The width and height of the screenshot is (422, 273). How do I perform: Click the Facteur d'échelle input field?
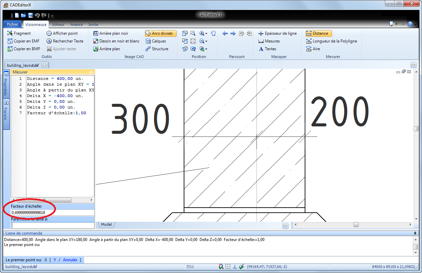[x=52, y=213]
